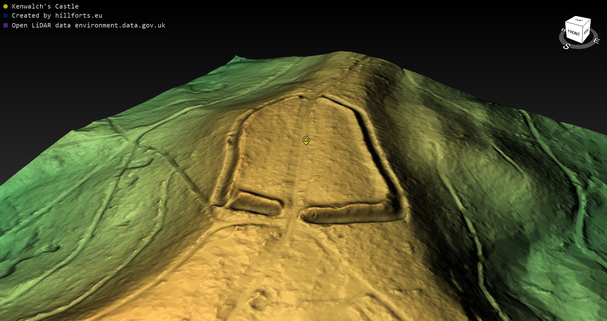Click the FRONT face of the view cube
The height and width of the screenshot is (321, 607).
pyautogui.click(x=573, y=33)
